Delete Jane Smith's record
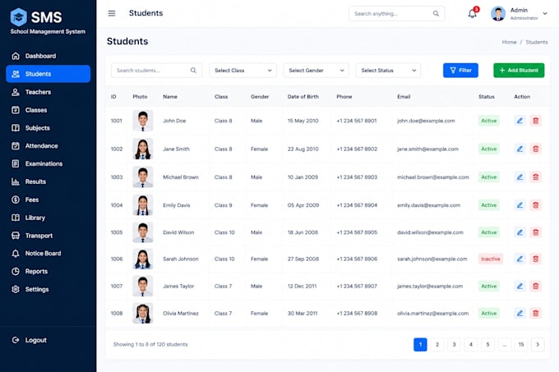Image resolution: width=559 pixels, height=372 pixels. [x=535, y=149]
